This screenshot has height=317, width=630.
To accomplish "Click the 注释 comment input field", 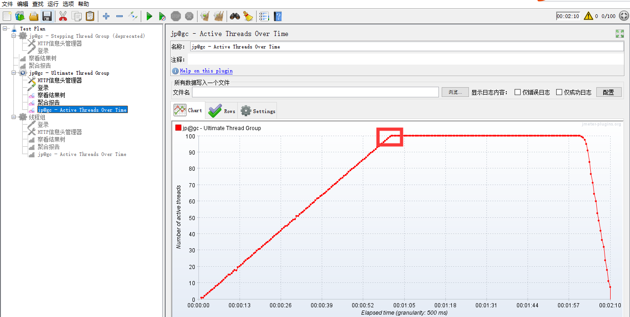I will [x=406, y=60].
